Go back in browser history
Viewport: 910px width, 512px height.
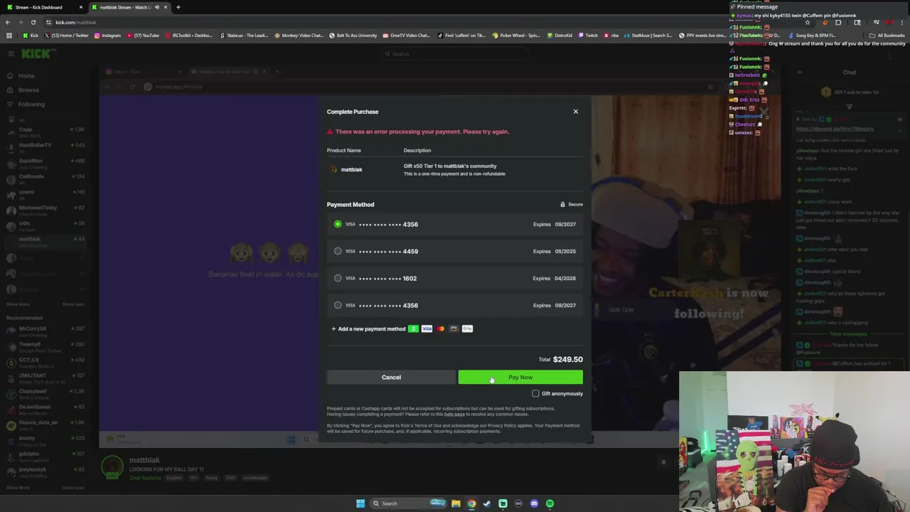(x=9, y=22)
